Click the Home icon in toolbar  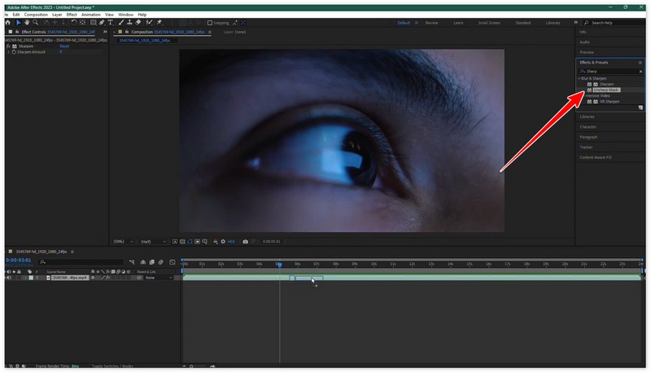coord(7,23)
